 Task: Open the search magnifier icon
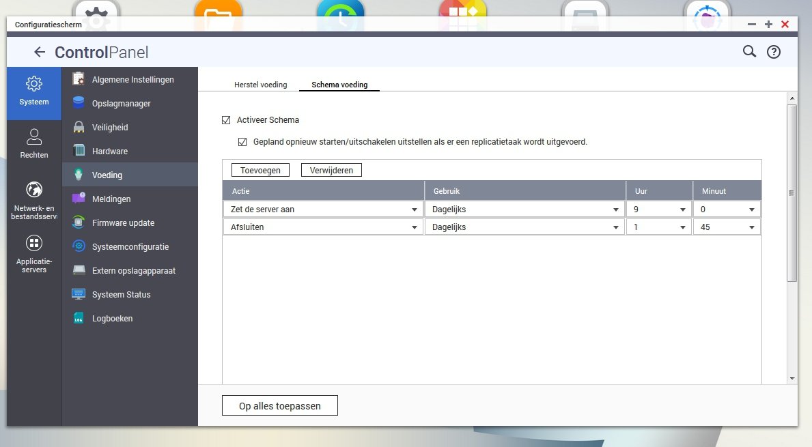[749, 52]
